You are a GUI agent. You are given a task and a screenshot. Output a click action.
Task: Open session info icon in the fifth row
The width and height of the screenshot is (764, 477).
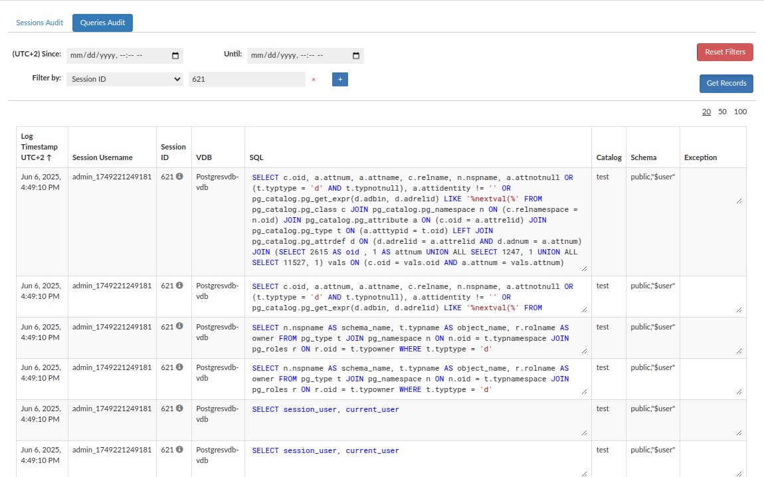click(x=180, y=409)
